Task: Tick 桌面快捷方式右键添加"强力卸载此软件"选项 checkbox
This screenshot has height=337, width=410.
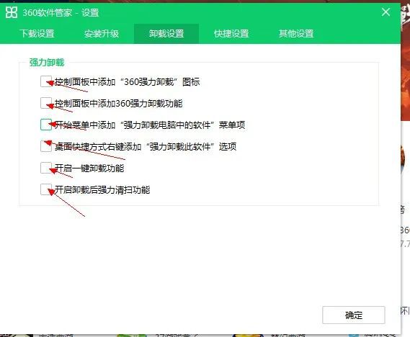Action: click(46, 146)
